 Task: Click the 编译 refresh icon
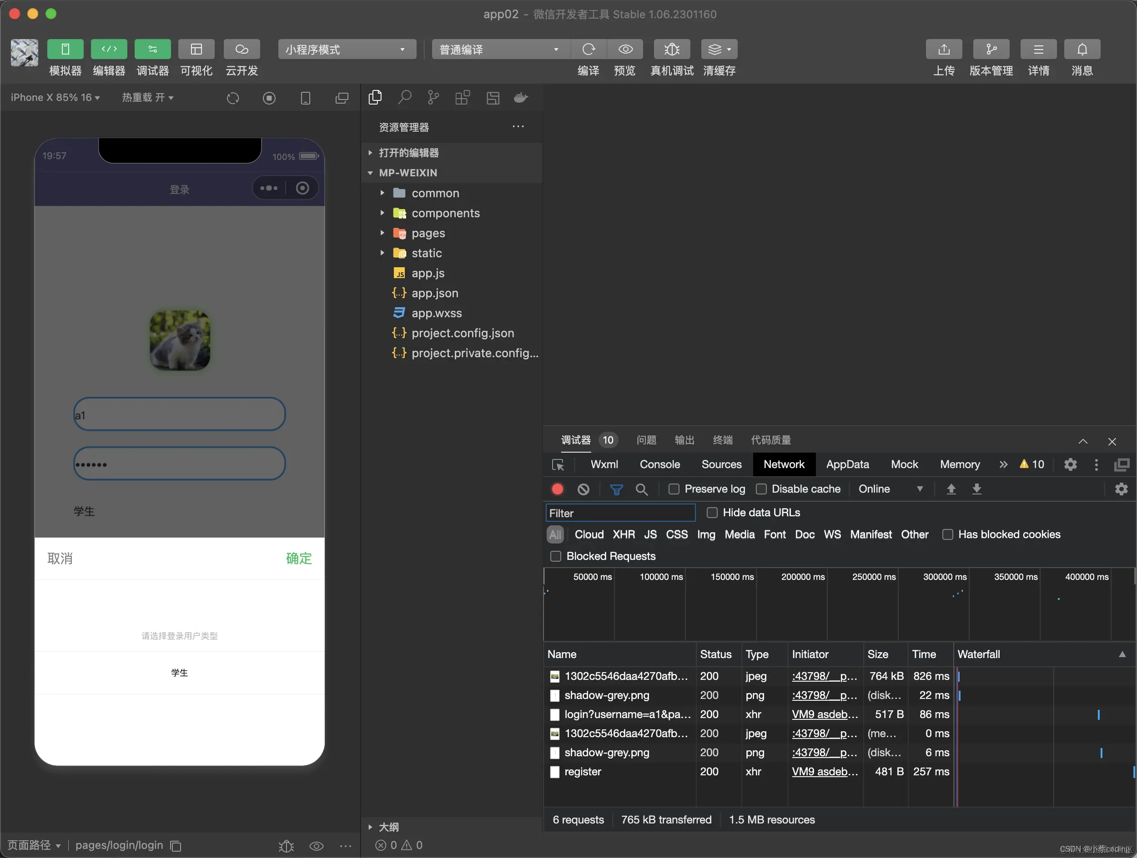pyautogui.click(x=588, y=49)
